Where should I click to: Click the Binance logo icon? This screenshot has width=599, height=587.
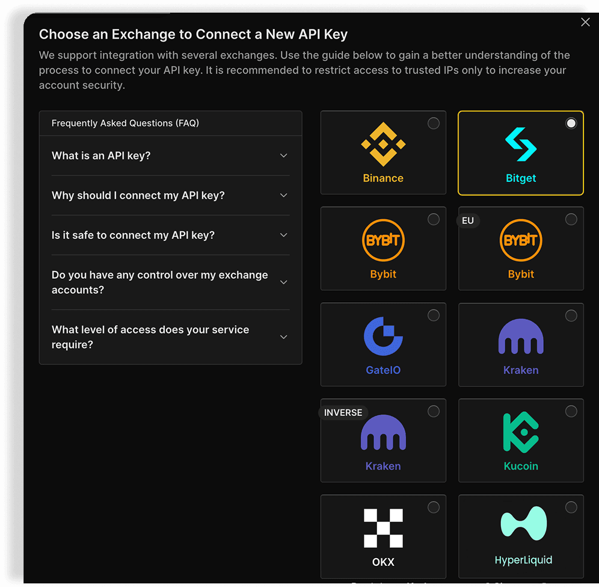383,144
